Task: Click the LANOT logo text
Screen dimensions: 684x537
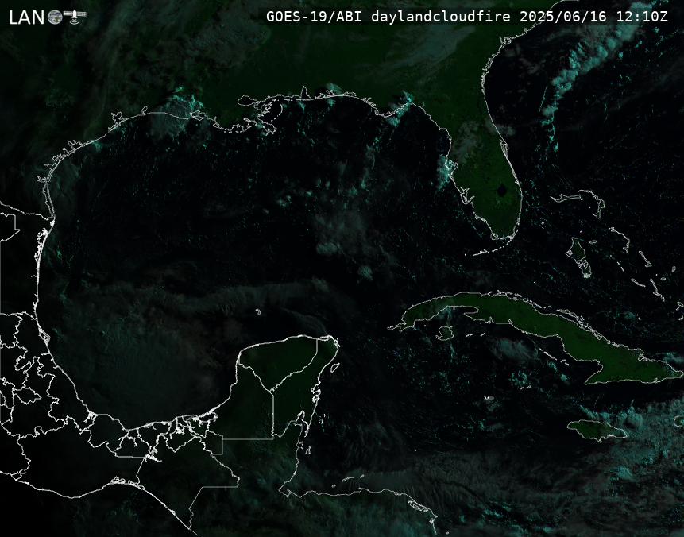Action: click(47, 17)
